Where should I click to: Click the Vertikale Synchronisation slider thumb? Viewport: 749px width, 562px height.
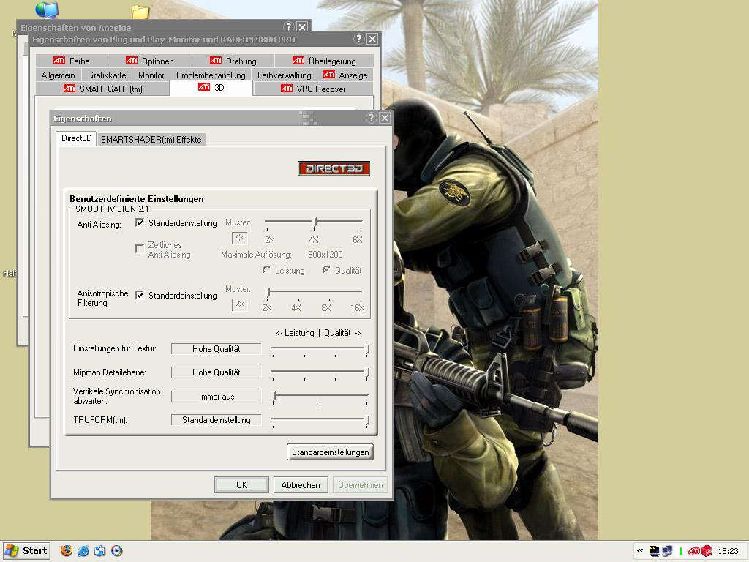coord(274,397)
